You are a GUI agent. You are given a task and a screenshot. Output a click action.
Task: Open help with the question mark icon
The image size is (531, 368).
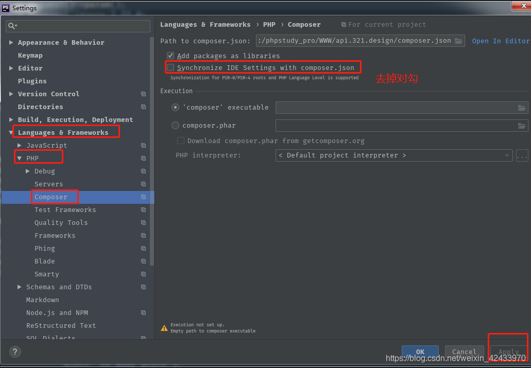point(14,352)
